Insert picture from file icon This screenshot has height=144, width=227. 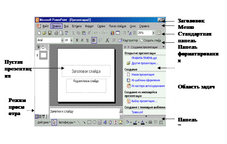(121, 122)
